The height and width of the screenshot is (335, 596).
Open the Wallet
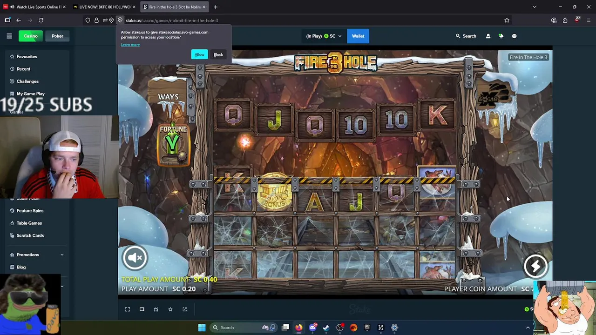click(358, 36)
